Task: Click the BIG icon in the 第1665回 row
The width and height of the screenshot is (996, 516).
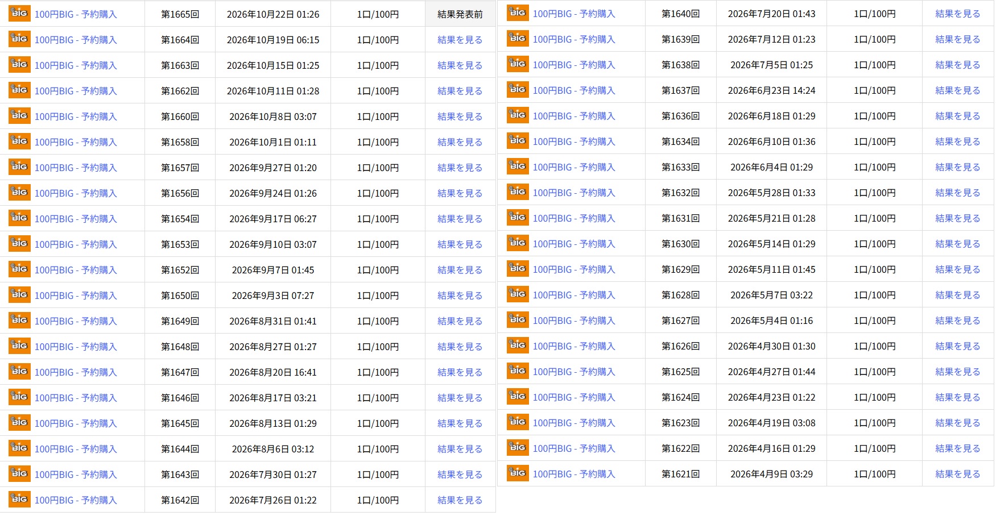Action: [19, 14]
